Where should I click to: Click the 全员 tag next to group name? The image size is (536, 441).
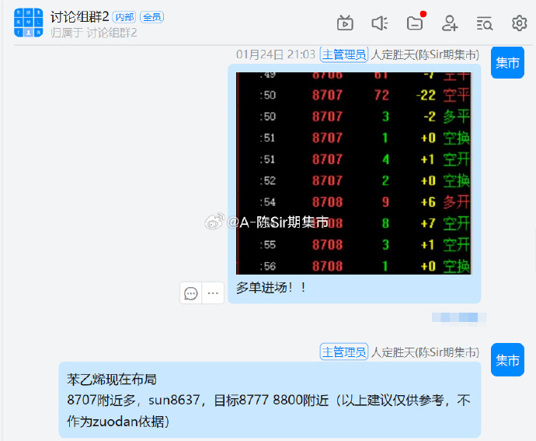(151, 17)
